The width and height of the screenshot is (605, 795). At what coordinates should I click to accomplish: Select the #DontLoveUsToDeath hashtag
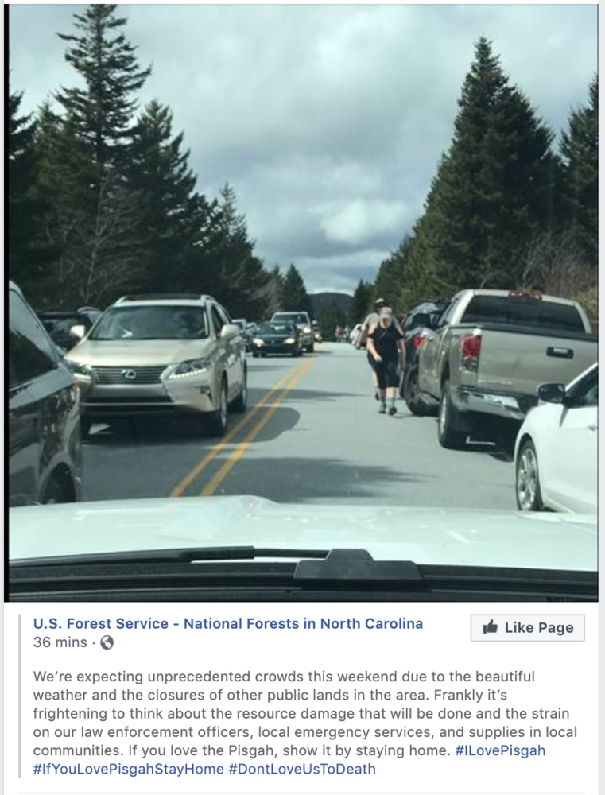[x=302, y=769]
